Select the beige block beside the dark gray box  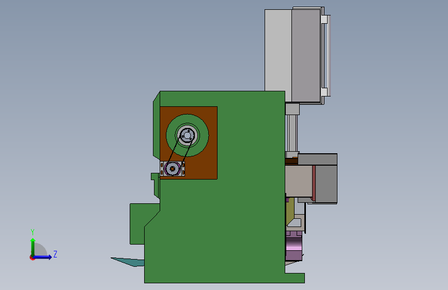(299, 181)
